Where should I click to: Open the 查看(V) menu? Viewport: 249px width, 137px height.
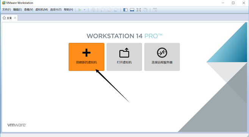(28, 10)
